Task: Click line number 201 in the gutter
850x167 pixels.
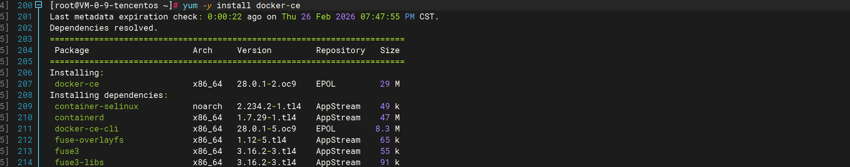Action: point(25,17)
